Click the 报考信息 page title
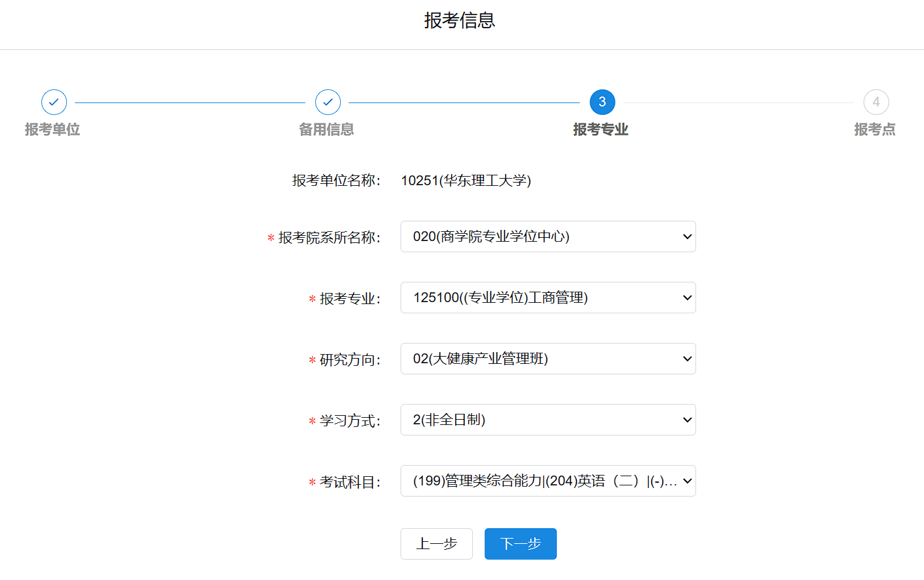Viewport: 924px width, 580px height. 460,20
